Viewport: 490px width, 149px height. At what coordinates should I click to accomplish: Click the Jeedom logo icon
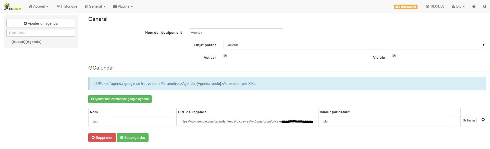[12, 7]
